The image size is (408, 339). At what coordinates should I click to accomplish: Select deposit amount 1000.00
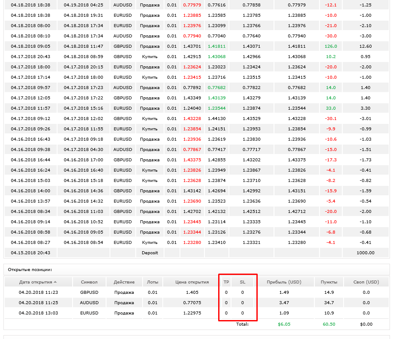coord(365,253)
